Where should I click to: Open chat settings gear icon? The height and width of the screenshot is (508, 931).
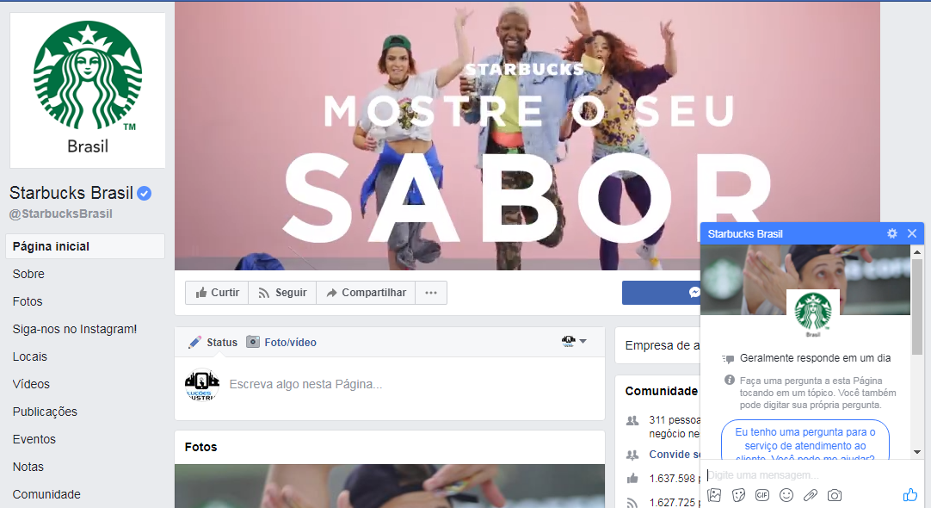(x=891, y=233)
